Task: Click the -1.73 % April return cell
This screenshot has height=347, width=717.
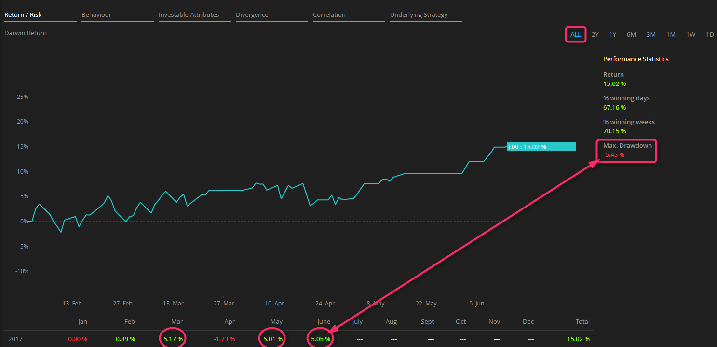Action: pos(224,339)
